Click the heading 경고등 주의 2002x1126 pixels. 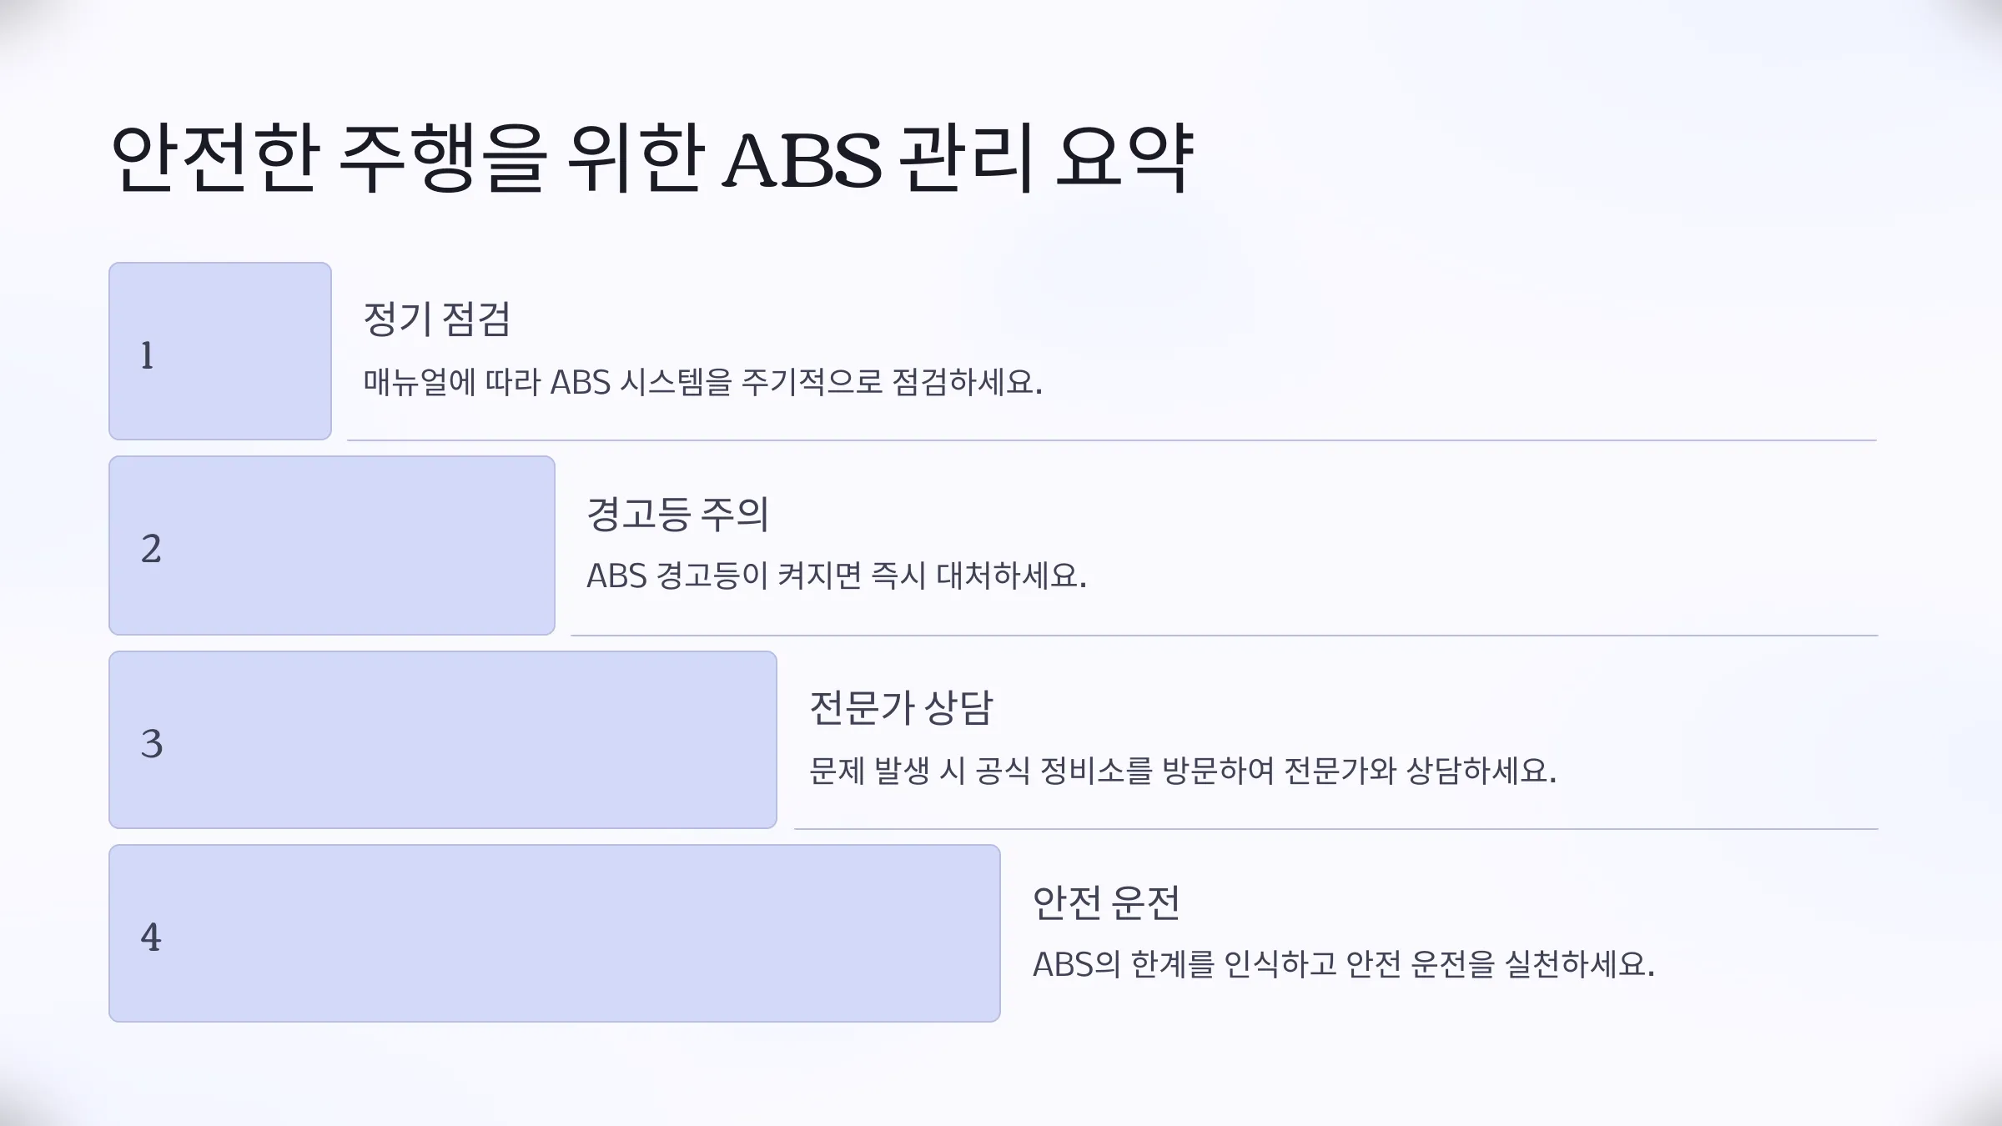677,513
